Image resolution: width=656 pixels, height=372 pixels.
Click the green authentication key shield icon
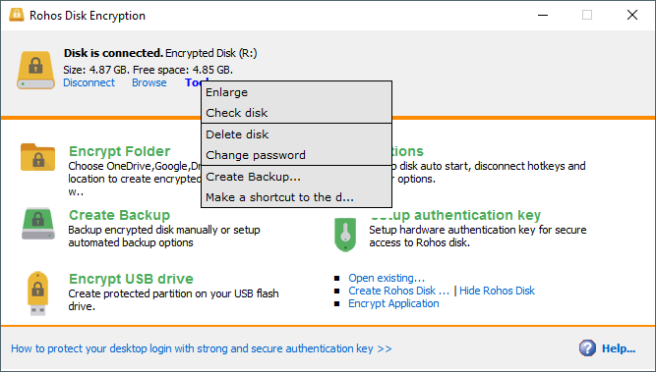point(345,235)
